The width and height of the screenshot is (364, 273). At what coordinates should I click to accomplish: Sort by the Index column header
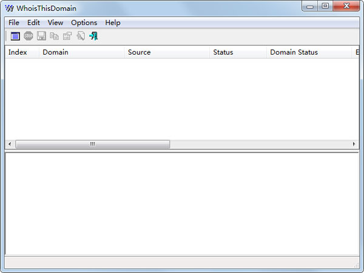click(22, 52)
